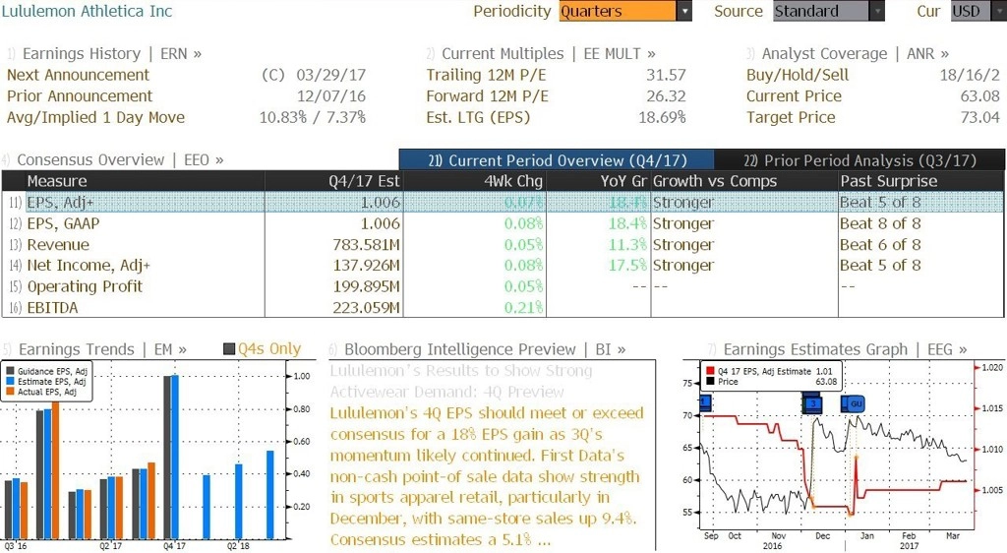
Task: Select the Source Standard field
Action: pyautogui.click(x=821, y=11)
